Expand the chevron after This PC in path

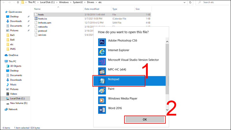(38, 2)
